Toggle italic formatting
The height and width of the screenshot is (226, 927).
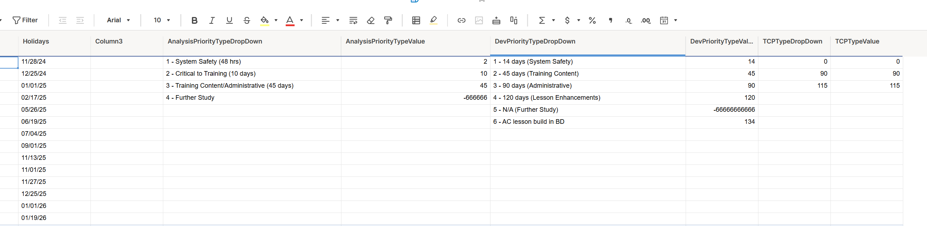pos(212,21)
